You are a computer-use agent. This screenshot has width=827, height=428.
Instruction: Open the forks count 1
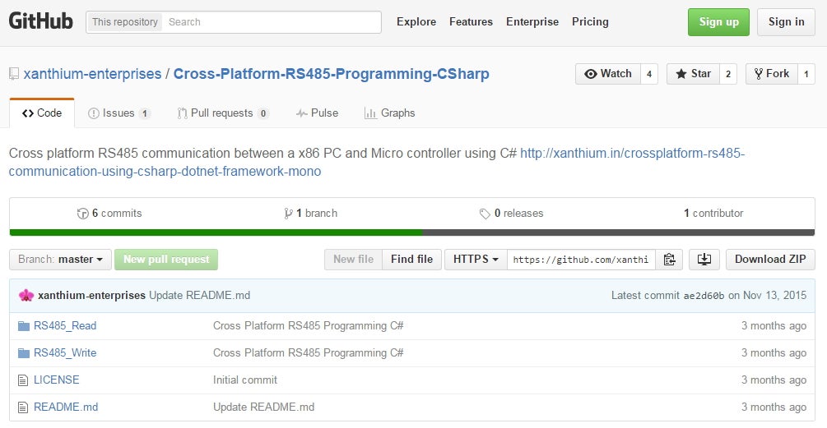(806, 74)
